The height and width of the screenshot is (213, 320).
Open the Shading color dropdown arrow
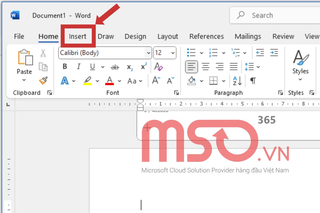point(202,81)
